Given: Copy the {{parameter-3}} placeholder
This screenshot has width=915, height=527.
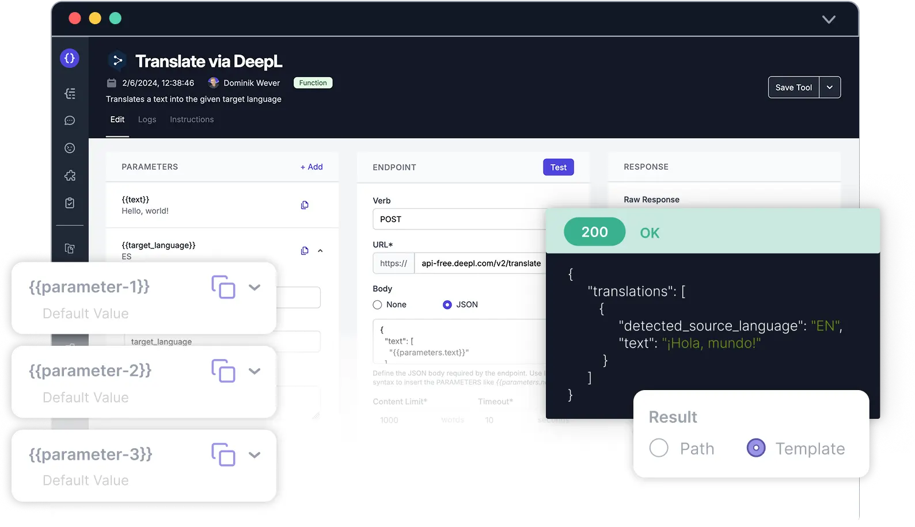Looking at the screenshot, I should pyautogui.click(x=223, y=455).
